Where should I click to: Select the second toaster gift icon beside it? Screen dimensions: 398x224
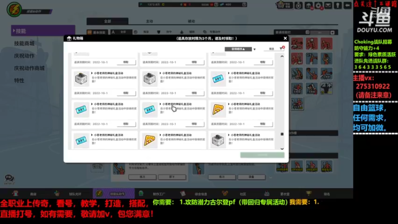tap(150, 79)
